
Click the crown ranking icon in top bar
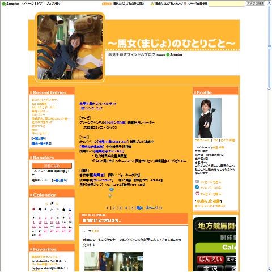coord(152,3)
